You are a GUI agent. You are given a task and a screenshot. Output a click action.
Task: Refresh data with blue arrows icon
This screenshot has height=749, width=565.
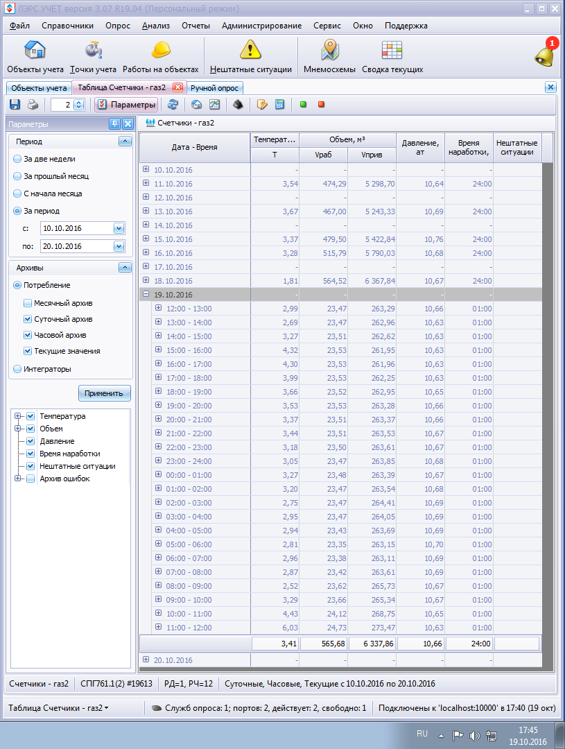pos(173,104)
